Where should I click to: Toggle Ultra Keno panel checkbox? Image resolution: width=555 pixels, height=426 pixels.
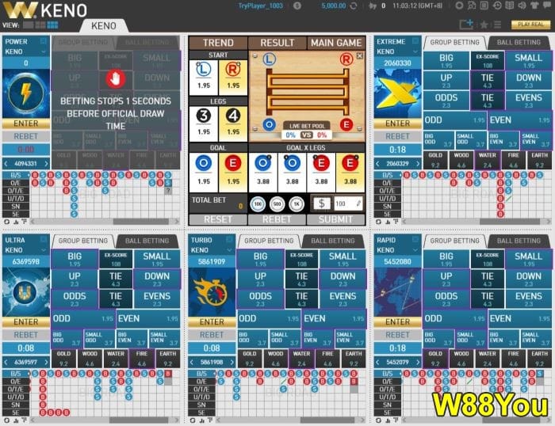44,240
